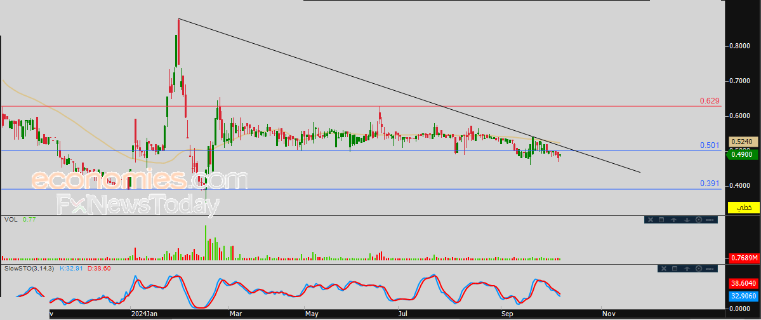
Task: Close the VOL indicator panel
Action: click(x=651, y=220)
